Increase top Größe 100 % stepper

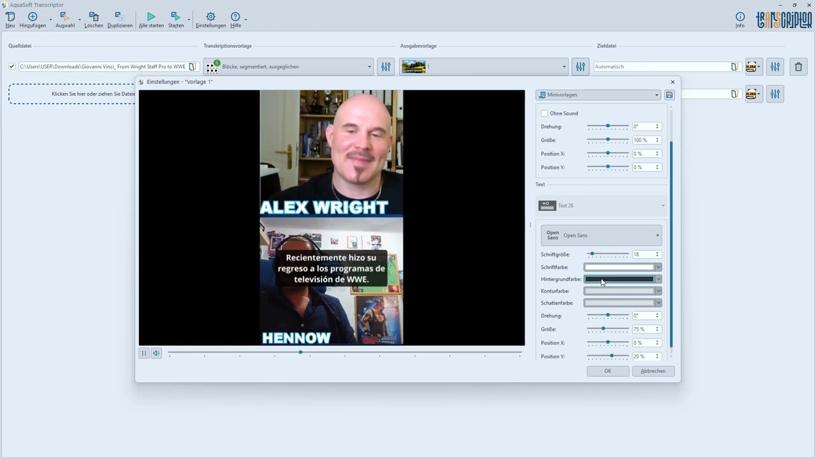click(657, 138)
